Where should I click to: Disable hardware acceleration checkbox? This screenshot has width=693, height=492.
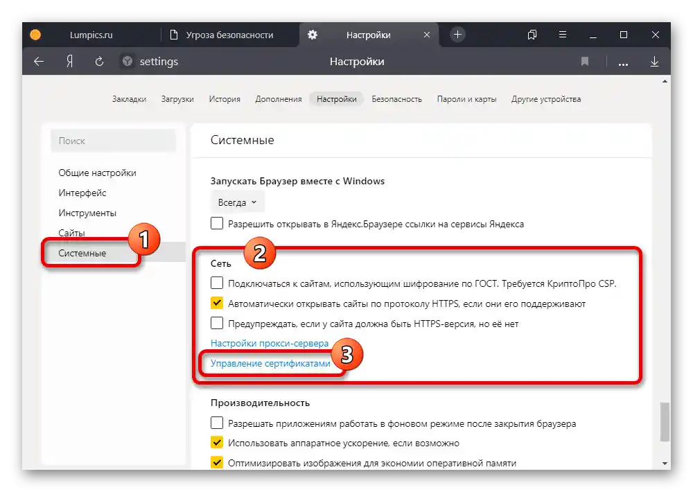point(216,442)
